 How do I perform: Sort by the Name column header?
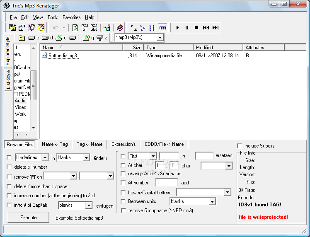coord(82,47)
